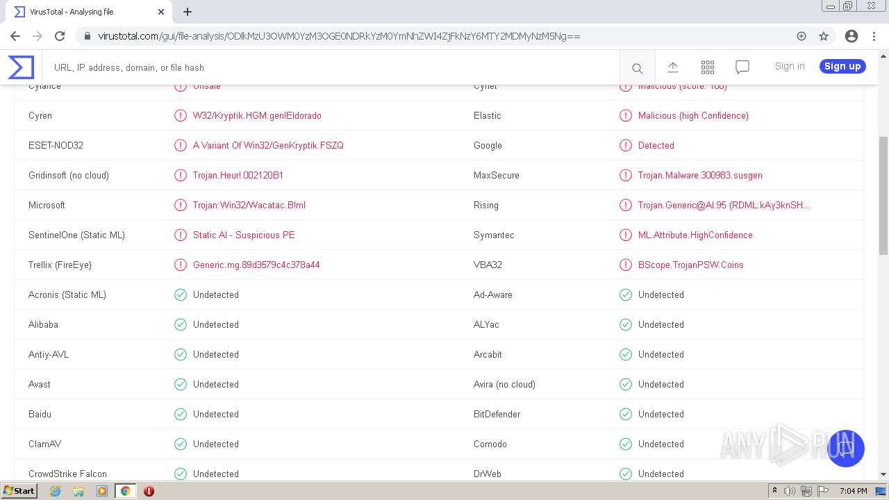This screenshot has width=889, height=500.
Task: Click the SentinelOne (Static ML) vendor name
Action: point(76,235)
